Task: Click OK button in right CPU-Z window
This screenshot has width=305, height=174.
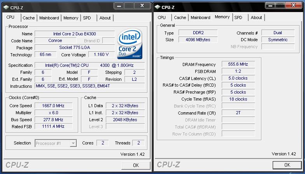Action: [x=287, y=165]
